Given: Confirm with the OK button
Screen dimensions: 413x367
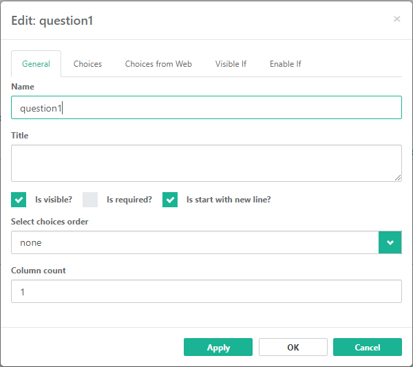Looking at the screenshot, I should [293, 347].
